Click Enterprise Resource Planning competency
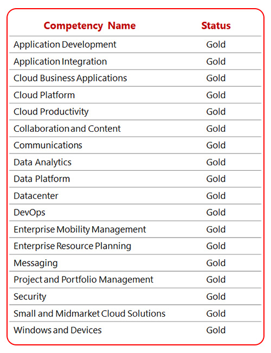 pyautogui.click(x=72, y=246)
